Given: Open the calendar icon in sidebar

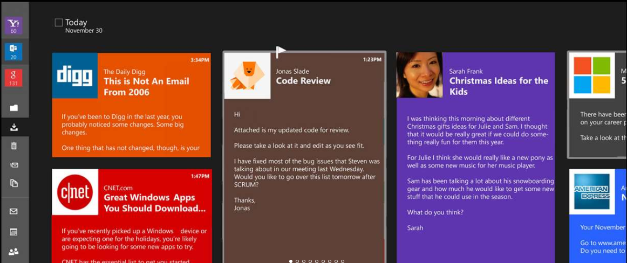Looking at the screenshot, I should (13, 232).
